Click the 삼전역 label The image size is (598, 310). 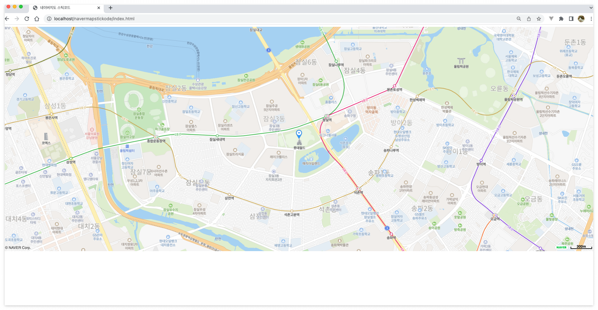tap(229, 198)
